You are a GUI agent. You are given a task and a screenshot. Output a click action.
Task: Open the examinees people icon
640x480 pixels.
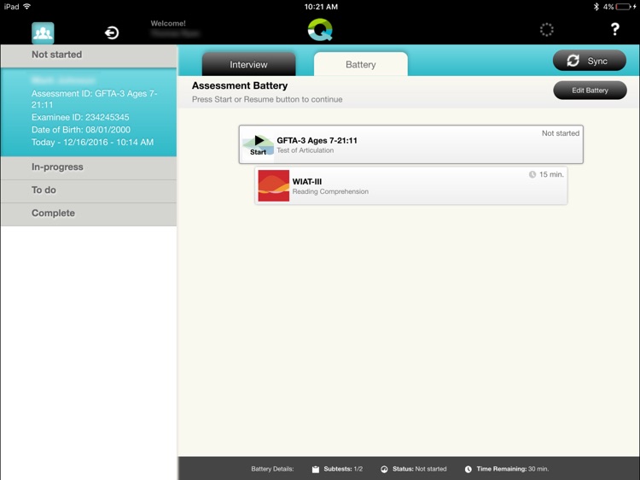coord(43,32)
